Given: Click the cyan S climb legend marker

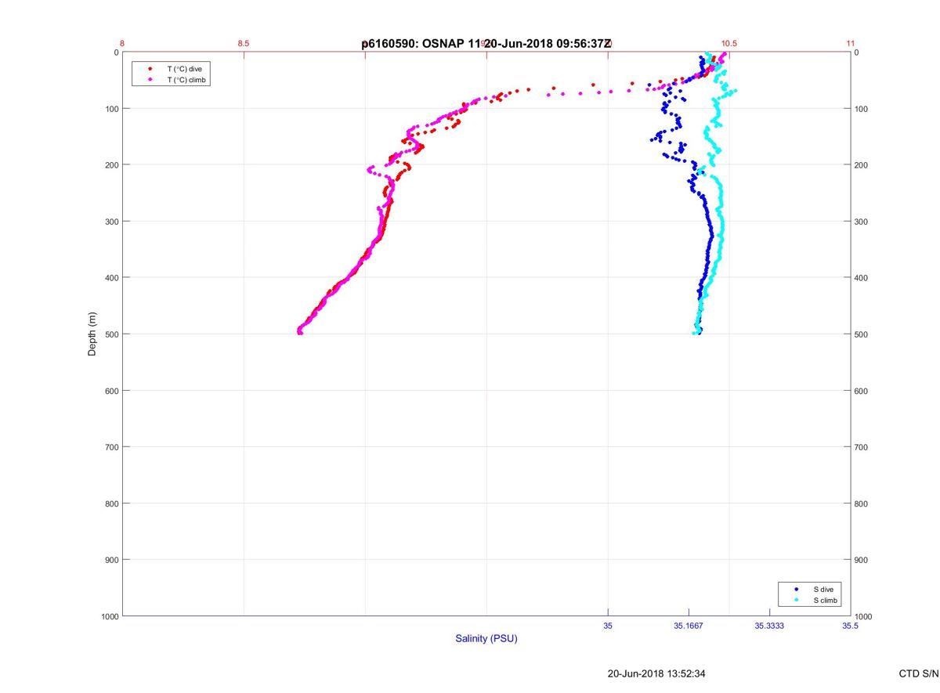Looking at the screenshot, I should click(x=797, y=601).
